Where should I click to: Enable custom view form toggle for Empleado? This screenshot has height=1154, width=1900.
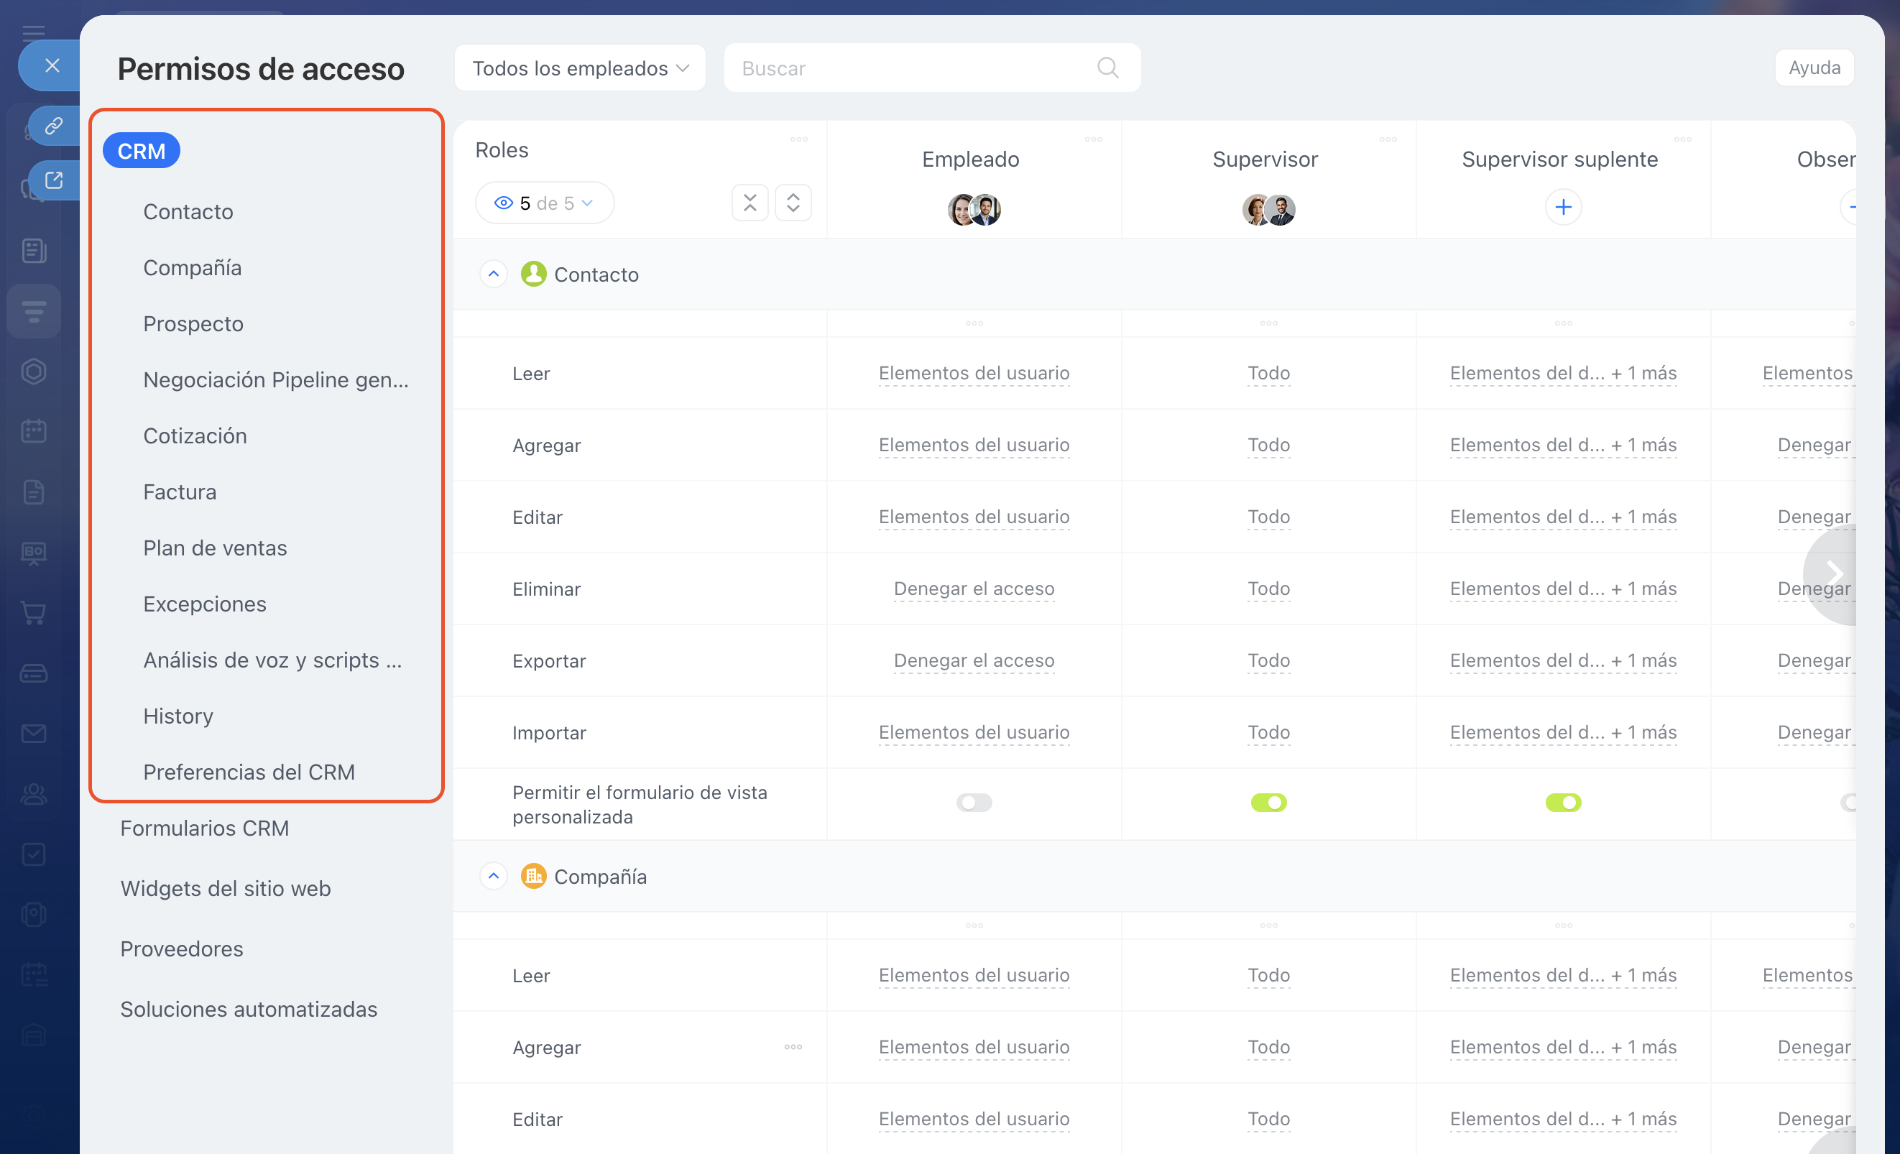(x=974, y=803)
